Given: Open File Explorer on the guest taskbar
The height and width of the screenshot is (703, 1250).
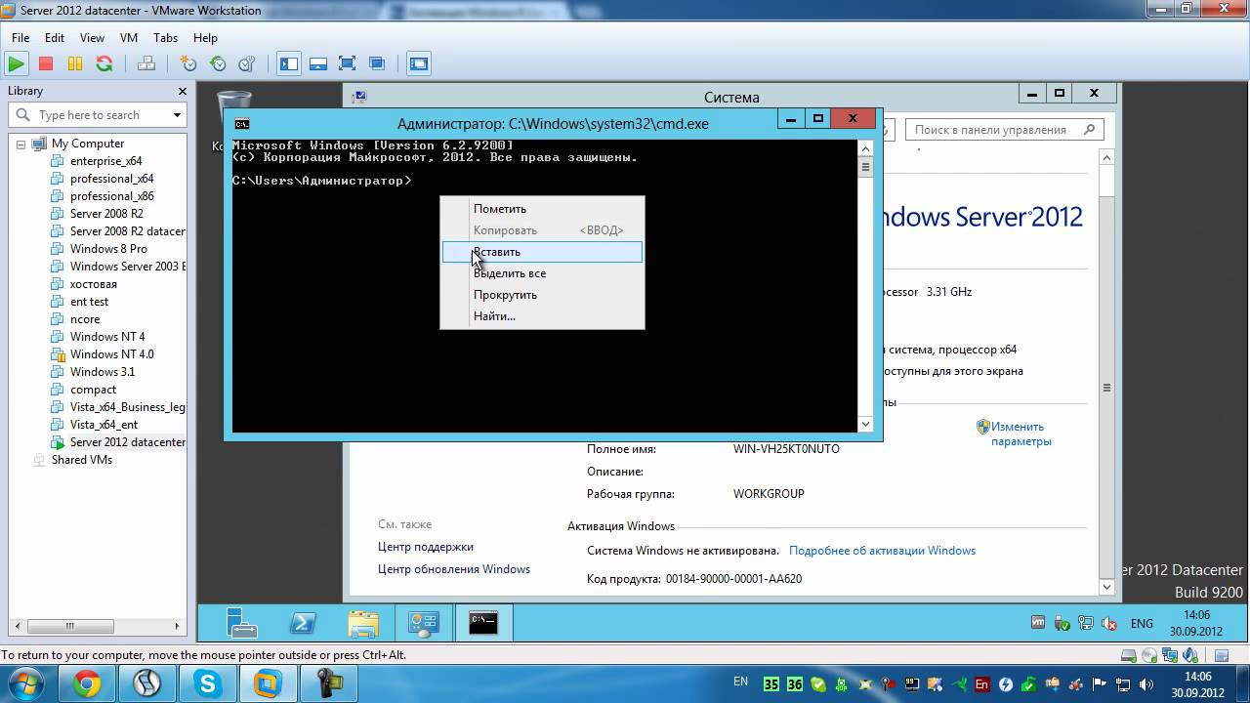Looking at the screenshot, I should [363, 623].
